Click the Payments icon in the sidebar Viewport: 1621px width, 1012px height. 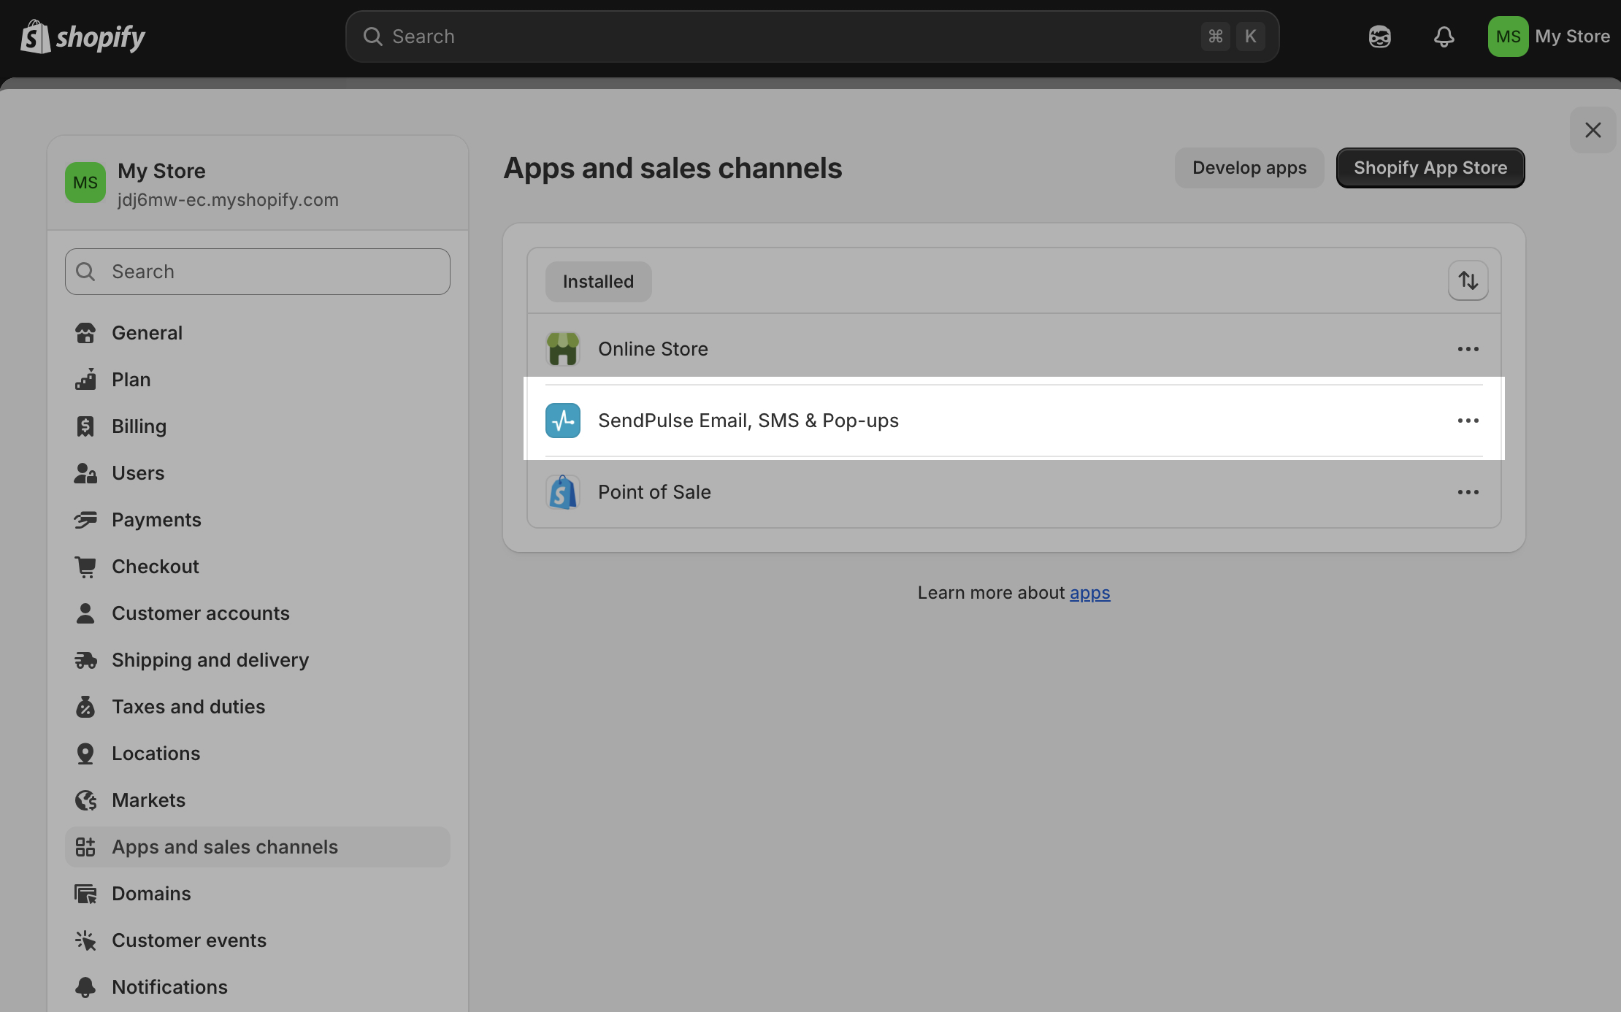(x=85, y=520)
